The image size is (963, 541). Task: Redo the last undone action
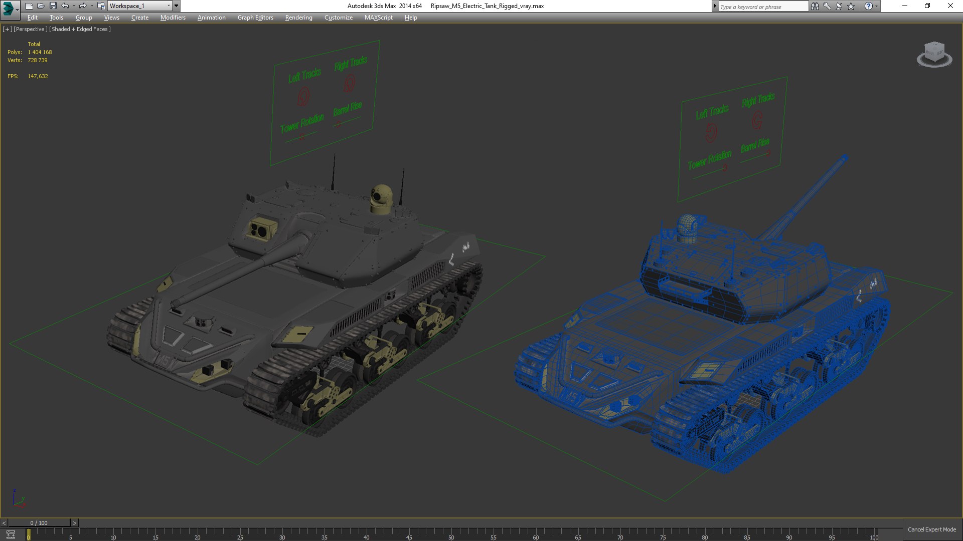(83, 6)
